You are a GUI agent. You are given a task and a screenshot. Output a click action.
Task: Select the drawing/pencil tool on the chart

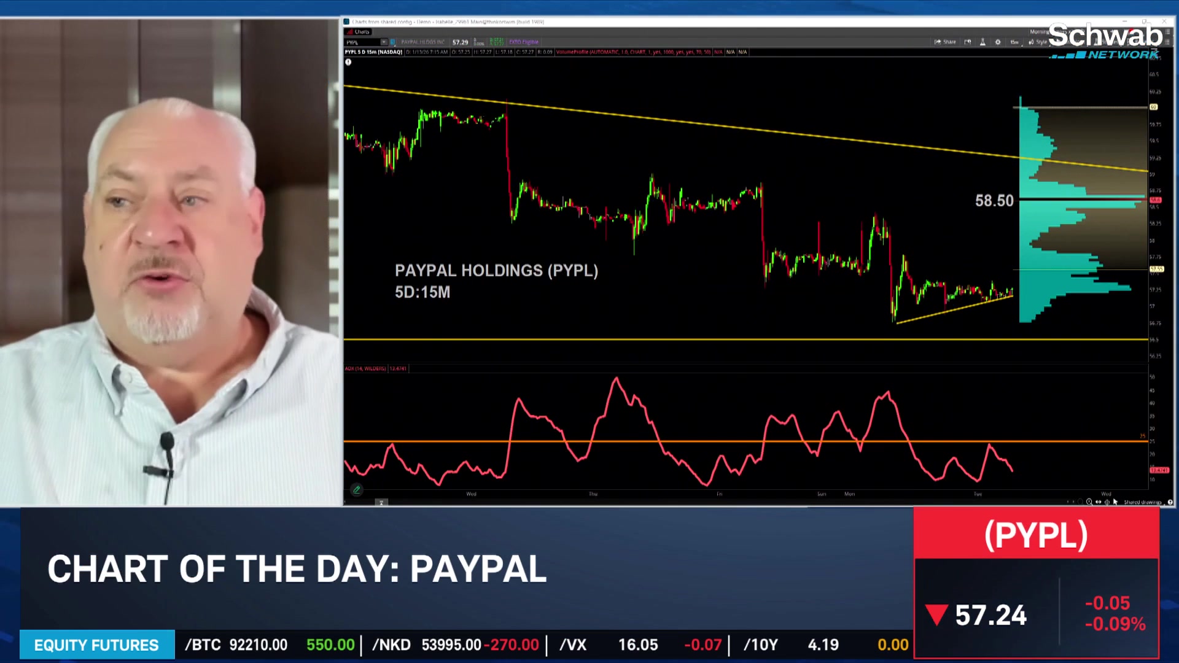[x=356, y=489]
